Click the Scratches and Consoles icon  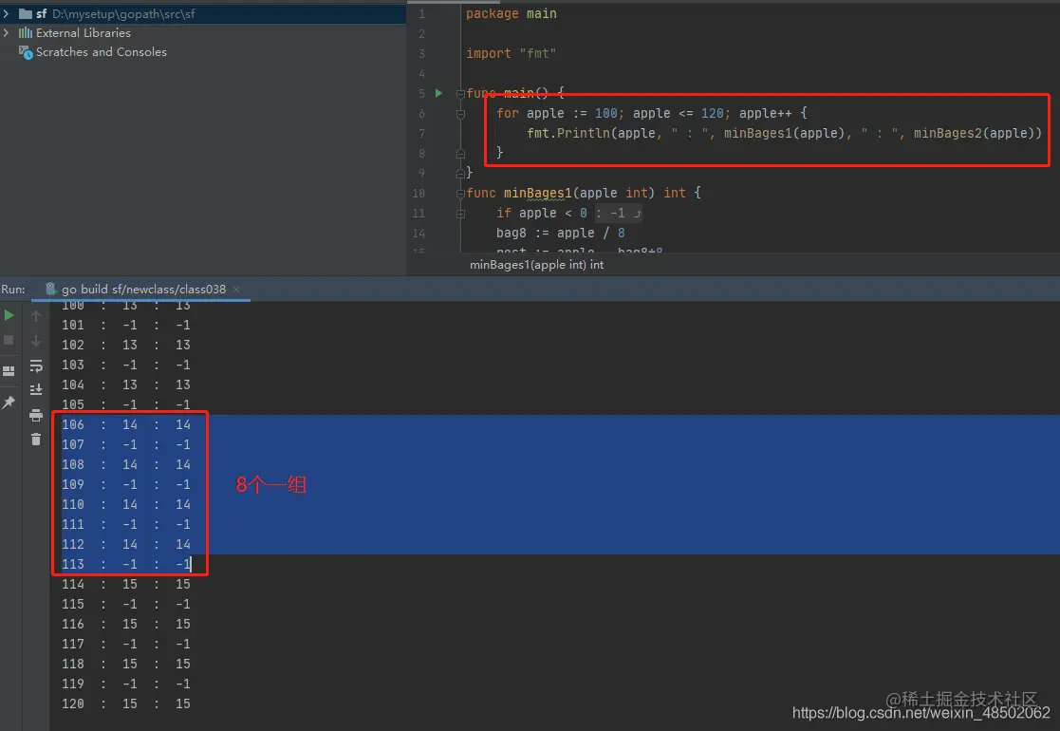click(26, 52)
